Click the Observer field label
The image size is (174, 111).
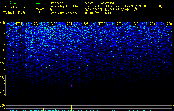[56, 3]
